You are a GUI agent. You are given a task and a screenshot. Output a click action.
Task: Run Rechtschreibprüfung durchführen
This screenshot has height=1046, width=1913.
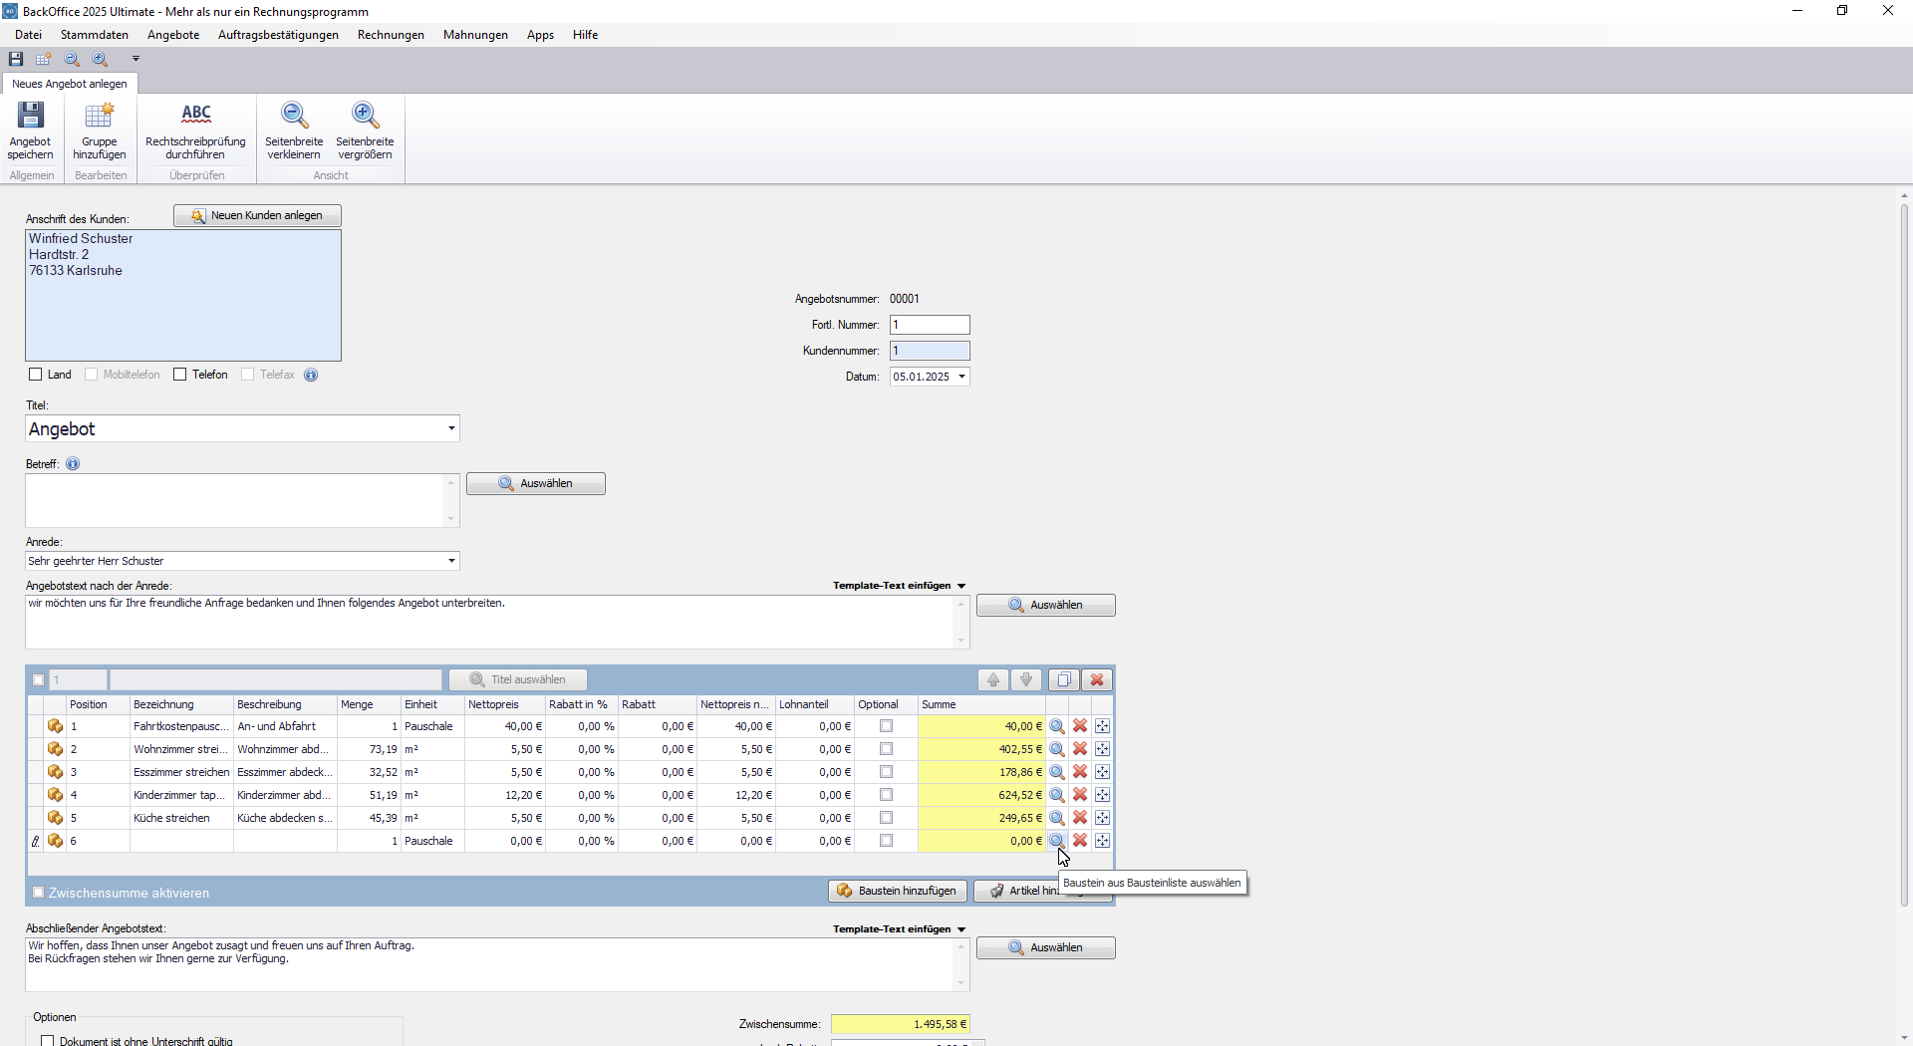[x=196, y=131]
